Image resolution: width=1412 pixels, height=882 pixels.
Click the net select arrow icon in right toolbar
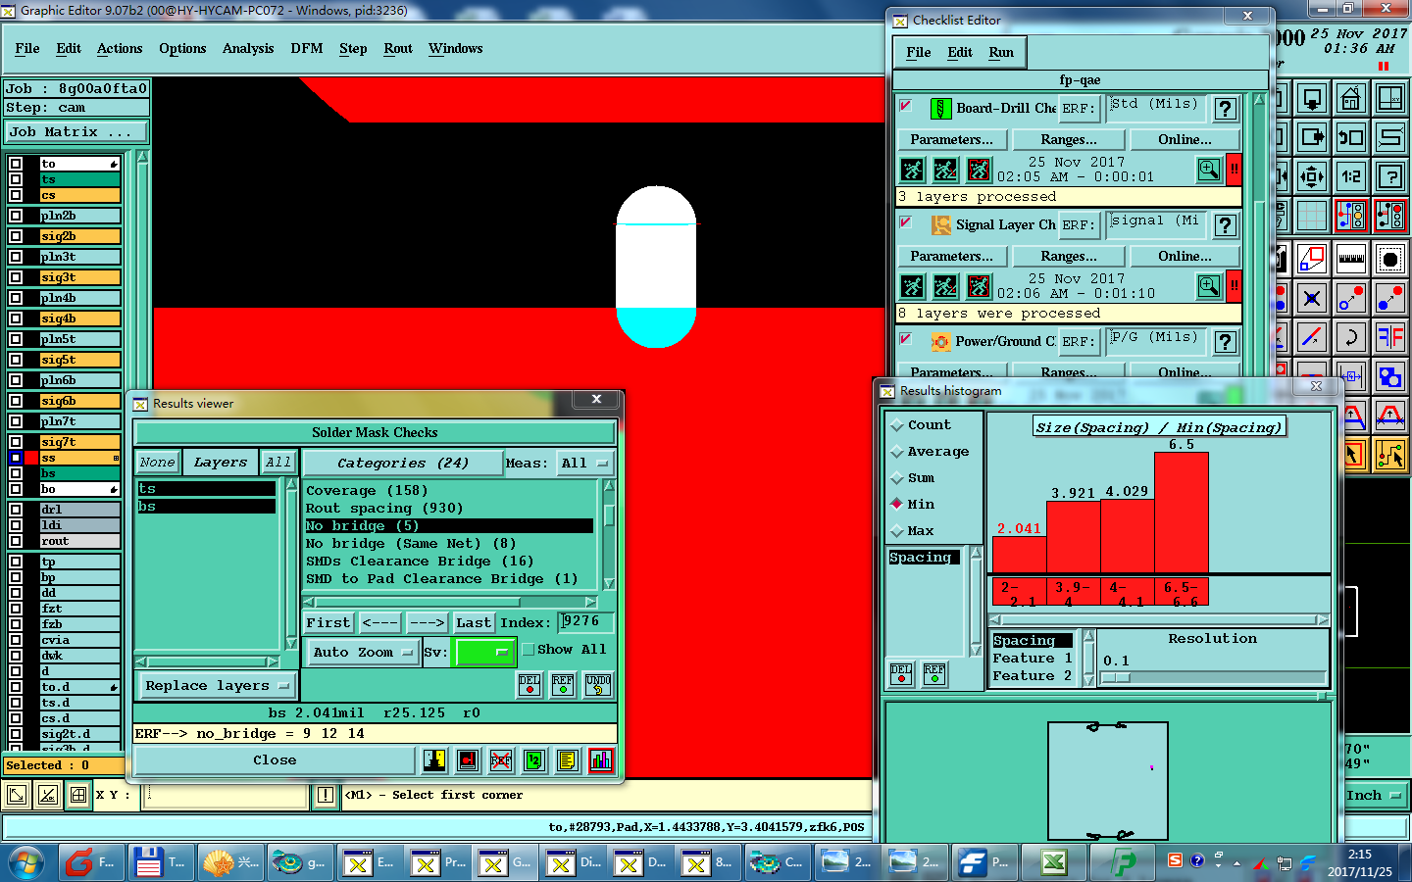(x=1389, y=454)
